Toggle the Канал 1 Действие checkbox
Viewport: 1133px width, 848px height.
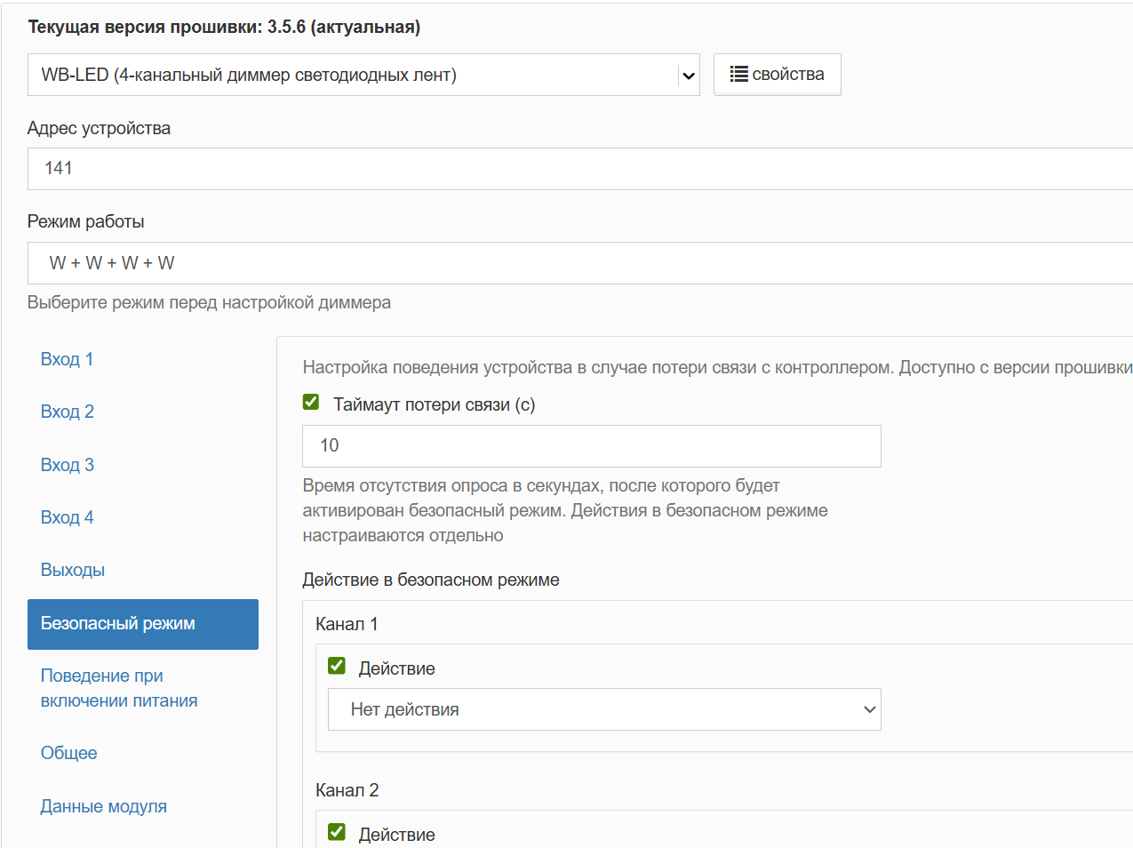click(x=337, y=666)
